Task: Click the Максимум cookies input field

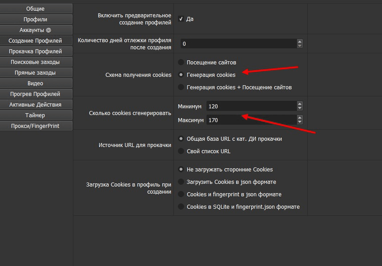Action: pyautogui.click(x=249, y=120)
